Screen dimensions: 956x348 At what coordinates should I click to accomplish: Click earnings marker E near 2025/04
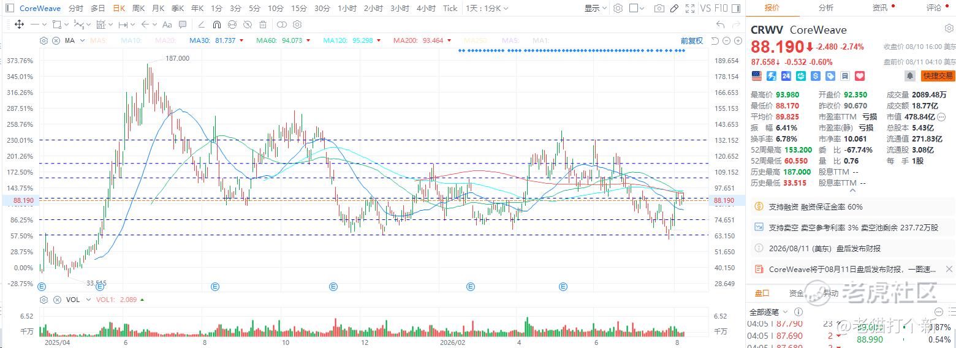[x=42, y=286]
